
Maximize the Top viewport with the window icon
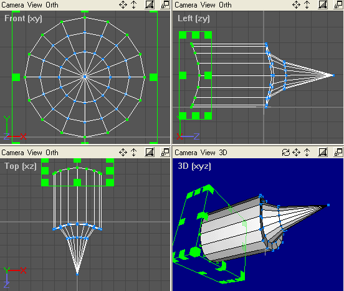(x=165, y=152)
